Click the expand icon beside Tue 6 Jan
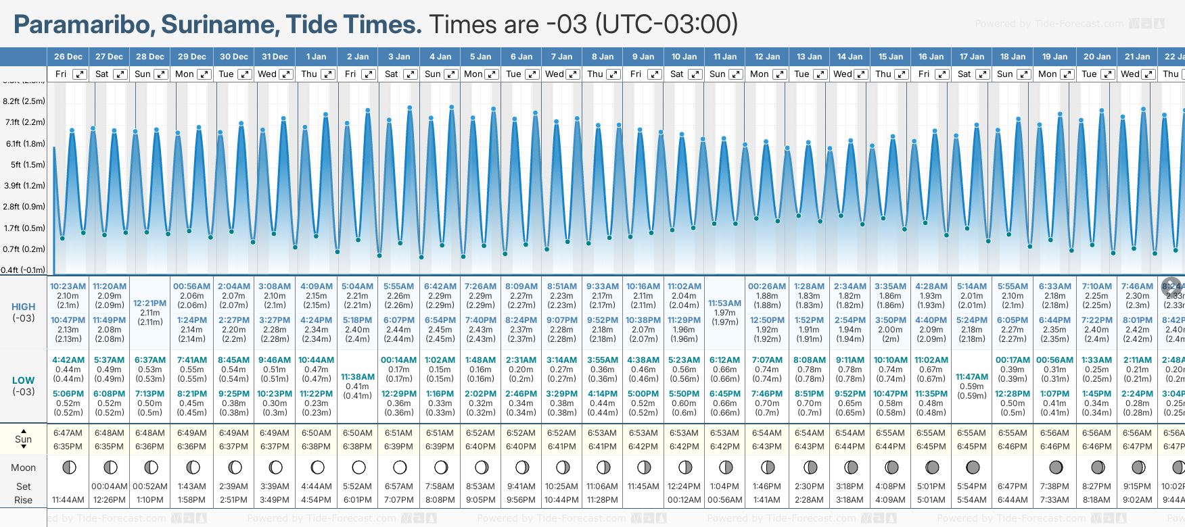The width and height of the screenshot is (1185, 527). coord(532,74)
